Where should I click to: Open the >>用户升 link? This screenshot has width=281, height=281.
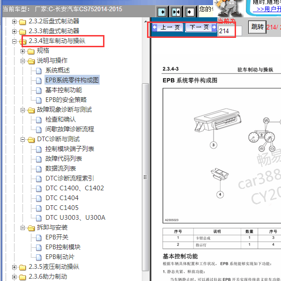click(267, 9)
